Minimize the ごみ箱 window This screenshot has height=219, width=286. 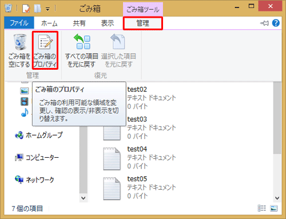pos(237,7)
